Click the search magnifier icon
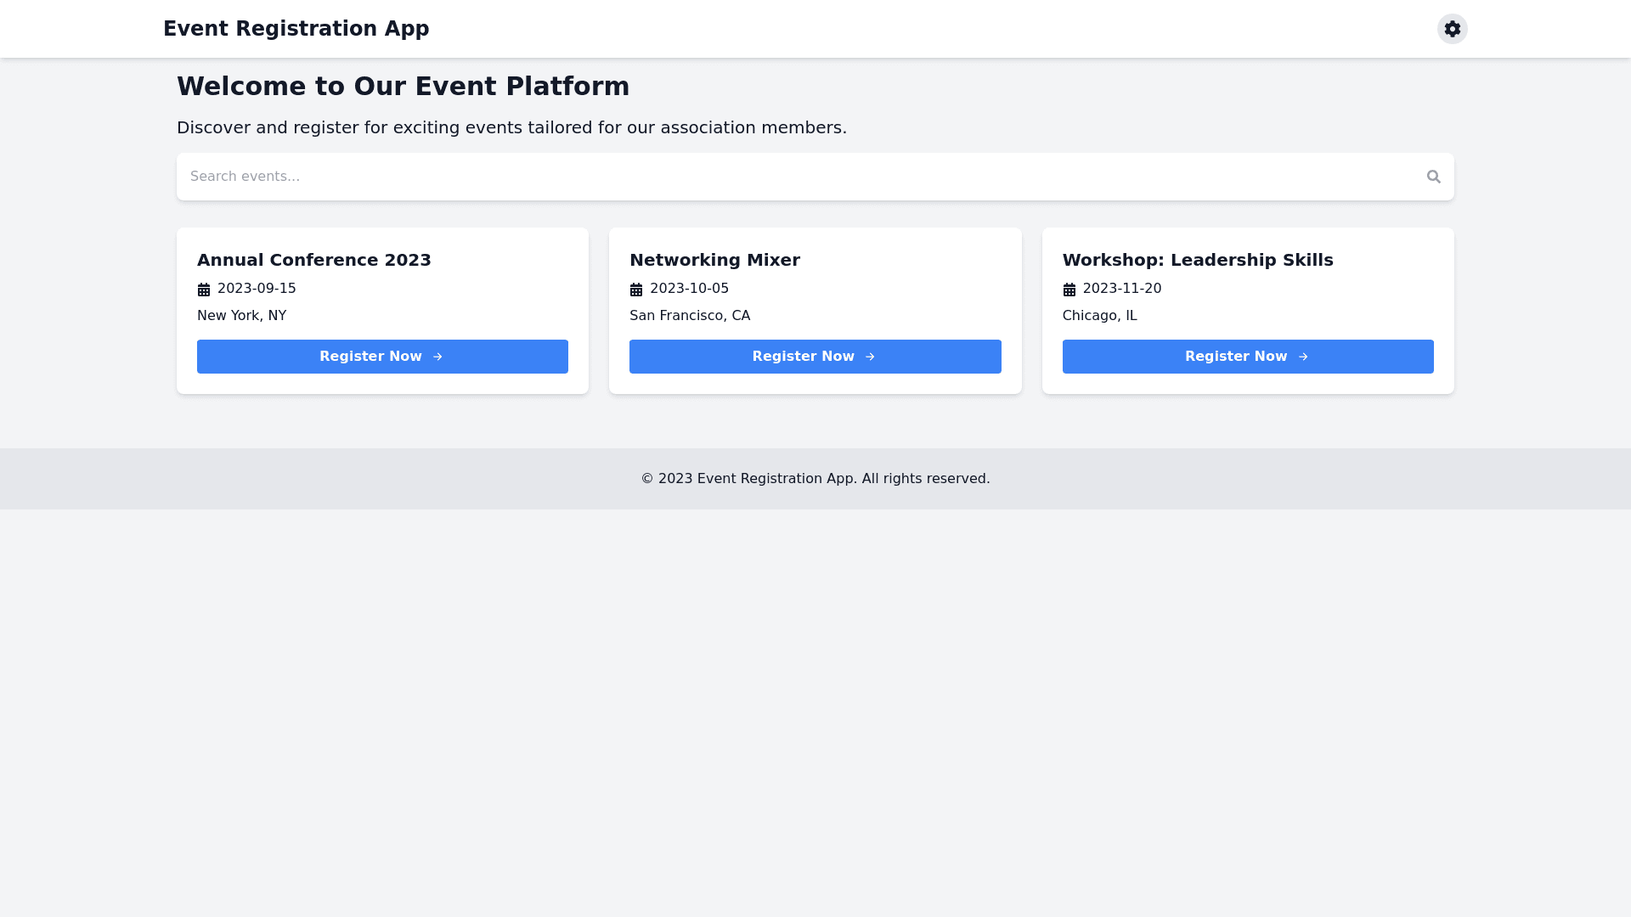The image size is (1631, 917). pyautogui.click(x=1433, y=177)
